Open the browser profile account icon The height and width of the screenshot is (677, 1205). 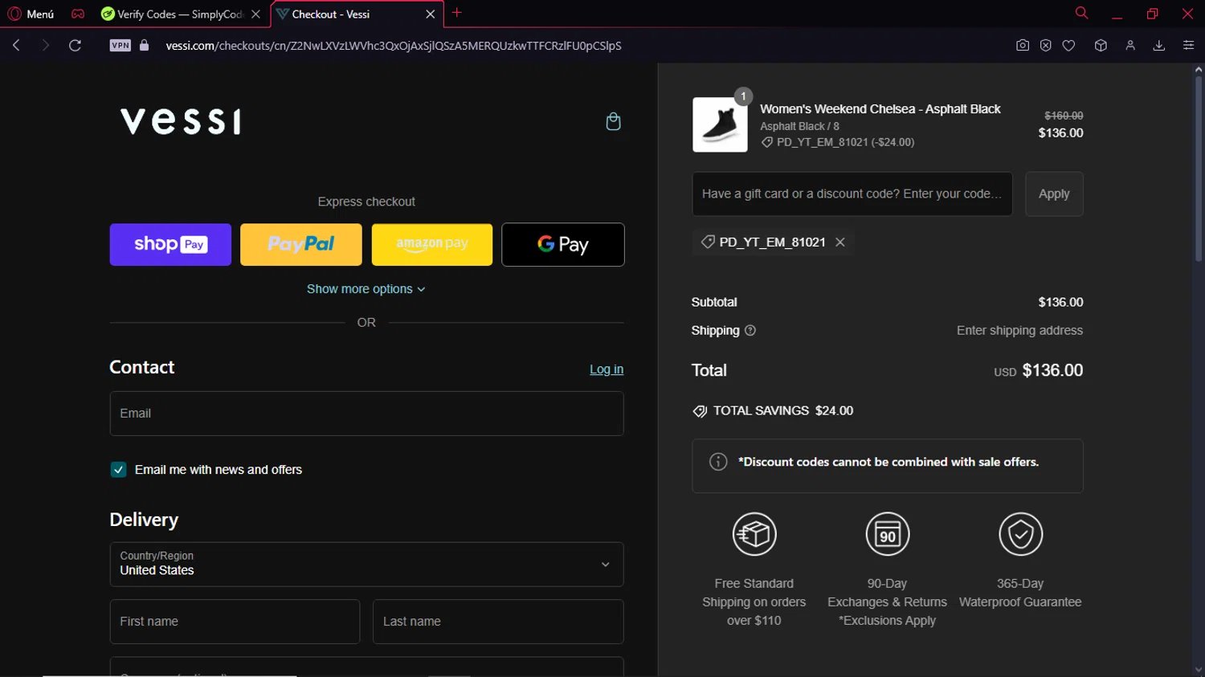(x=1130, y=46)
